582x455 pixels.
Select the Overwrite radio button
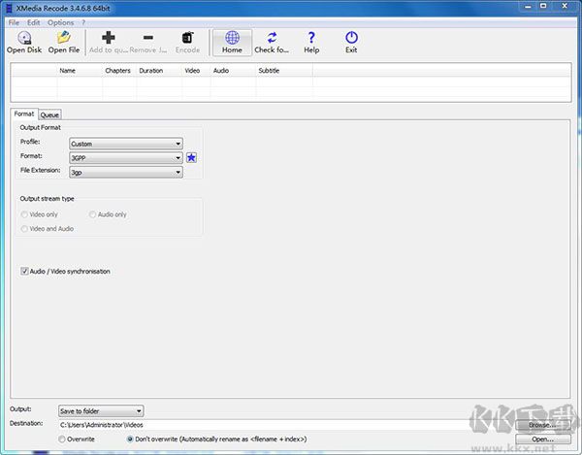pyautogui.click(x=62, y=439)
